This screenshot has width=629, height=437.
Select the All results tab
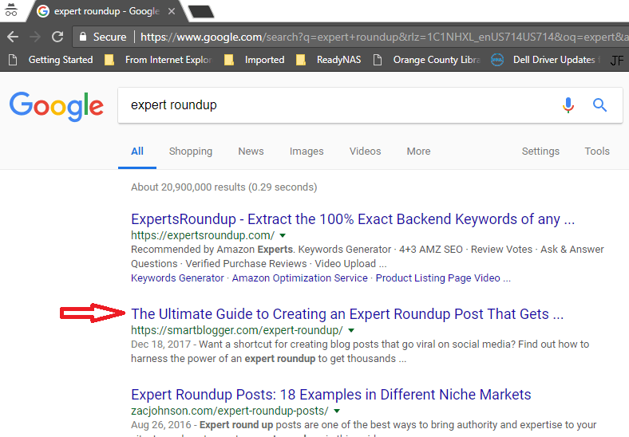tap(137, 152)
